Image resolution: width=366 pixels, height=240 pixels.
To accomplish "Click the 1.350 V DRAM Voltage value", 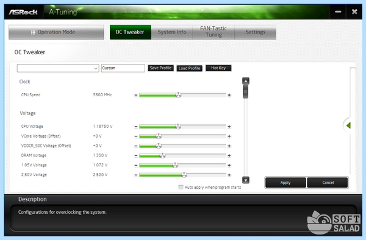I will coord(100,155).
